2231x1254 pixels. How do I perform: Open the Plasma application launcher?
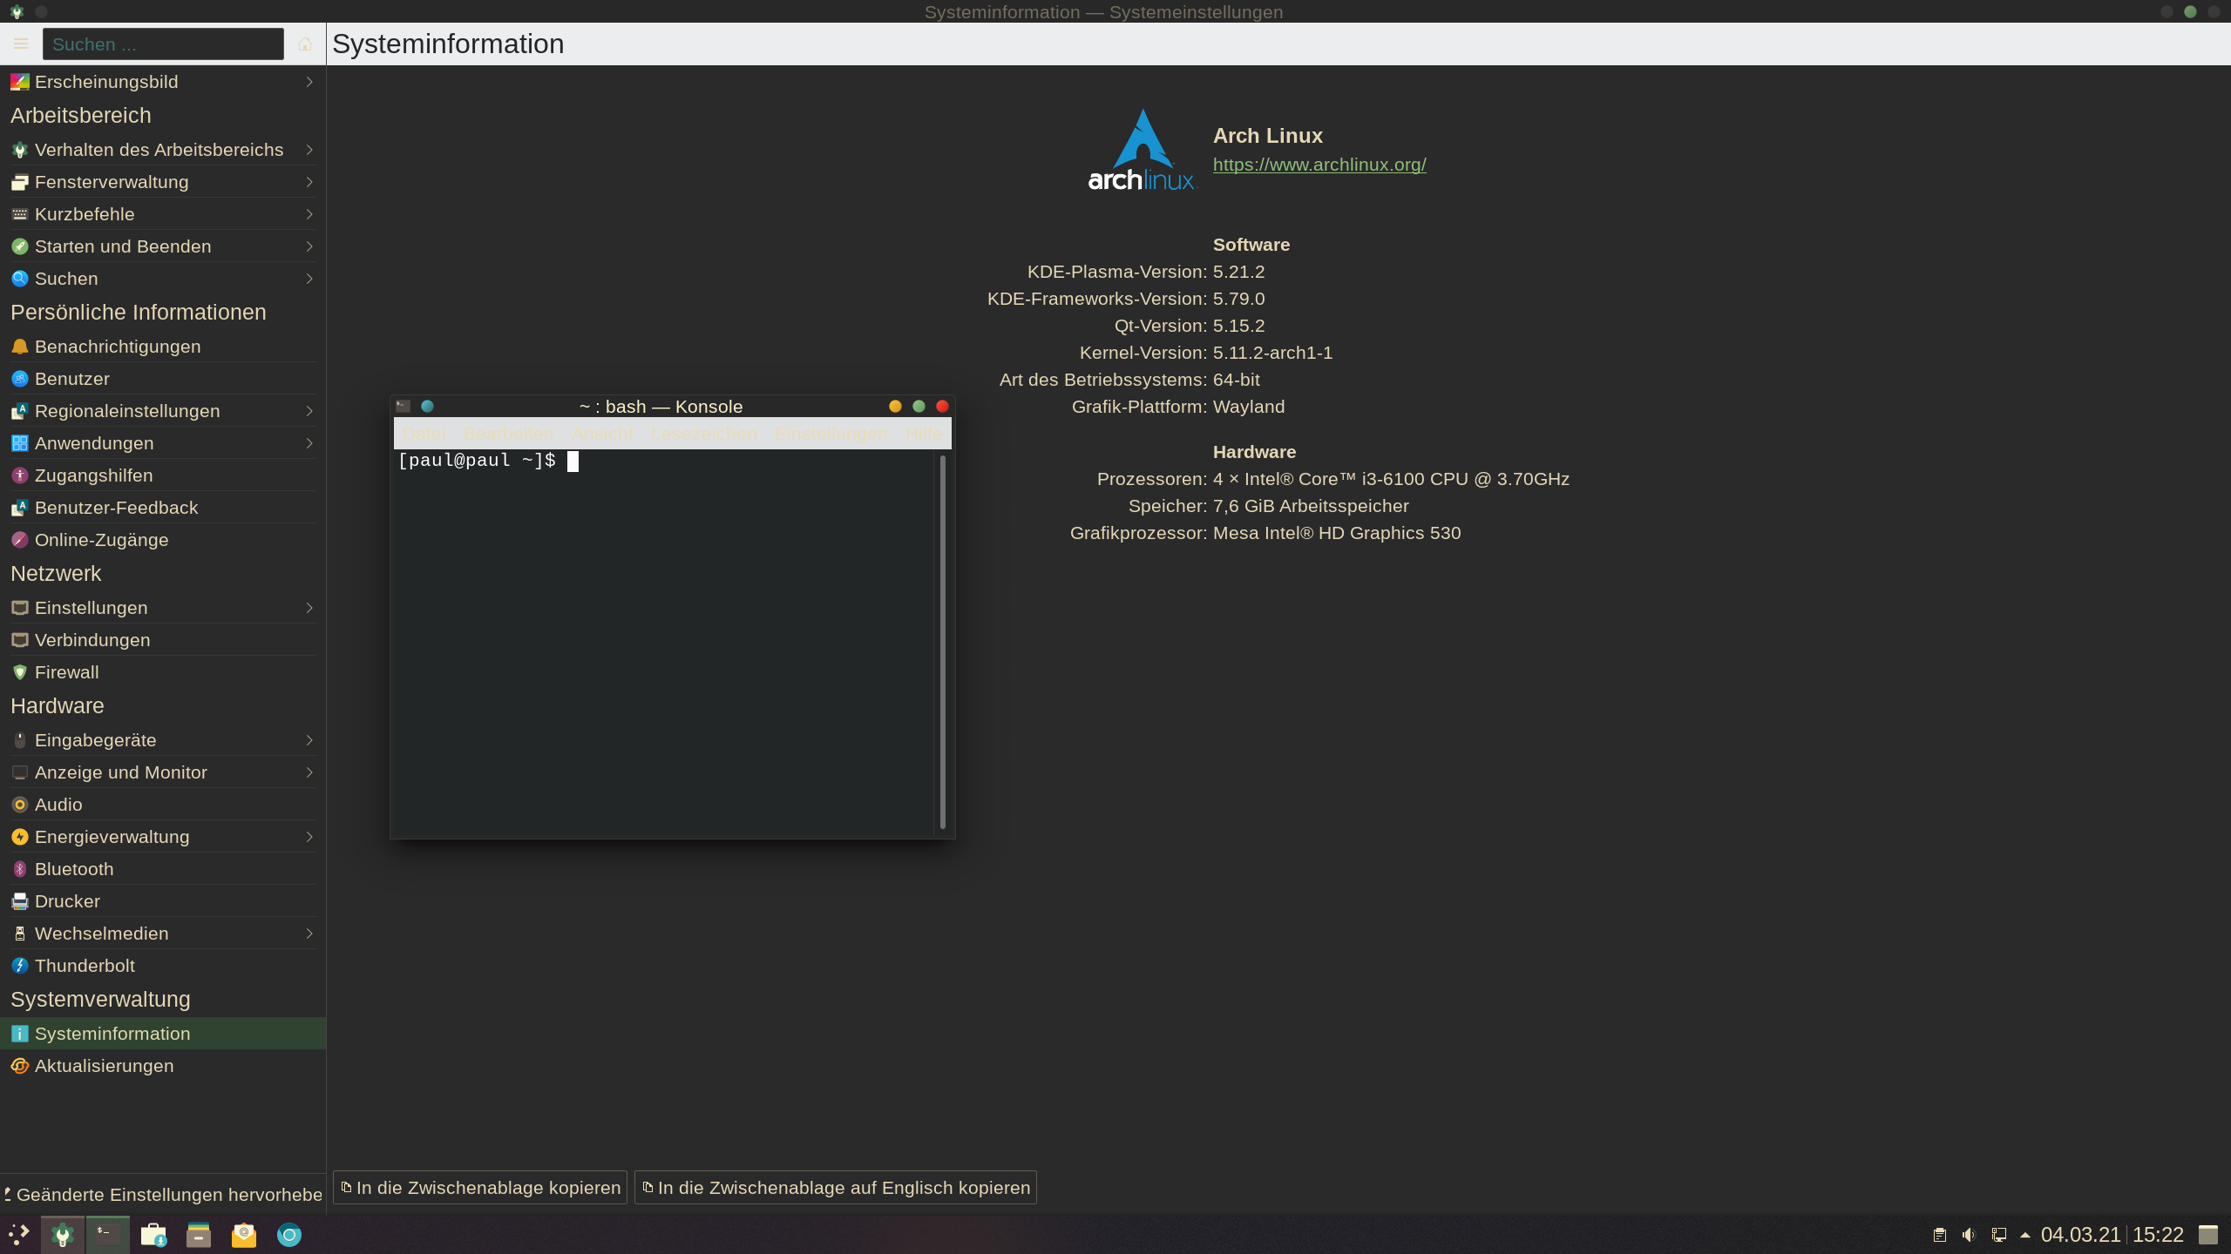click(x=19, y=1235)
